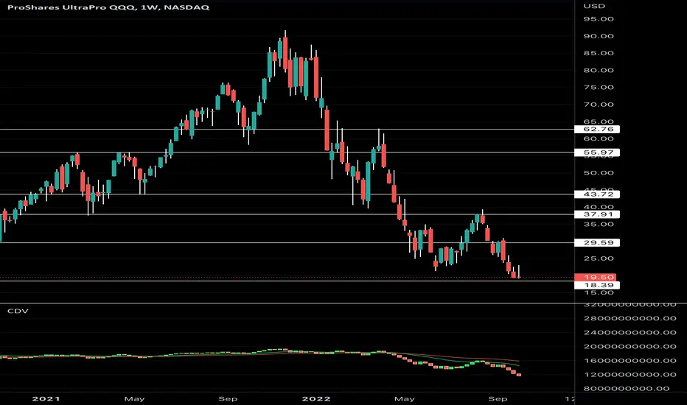
Task: Click the 70.00 mark on the price scale
Action: click(599, 105)
